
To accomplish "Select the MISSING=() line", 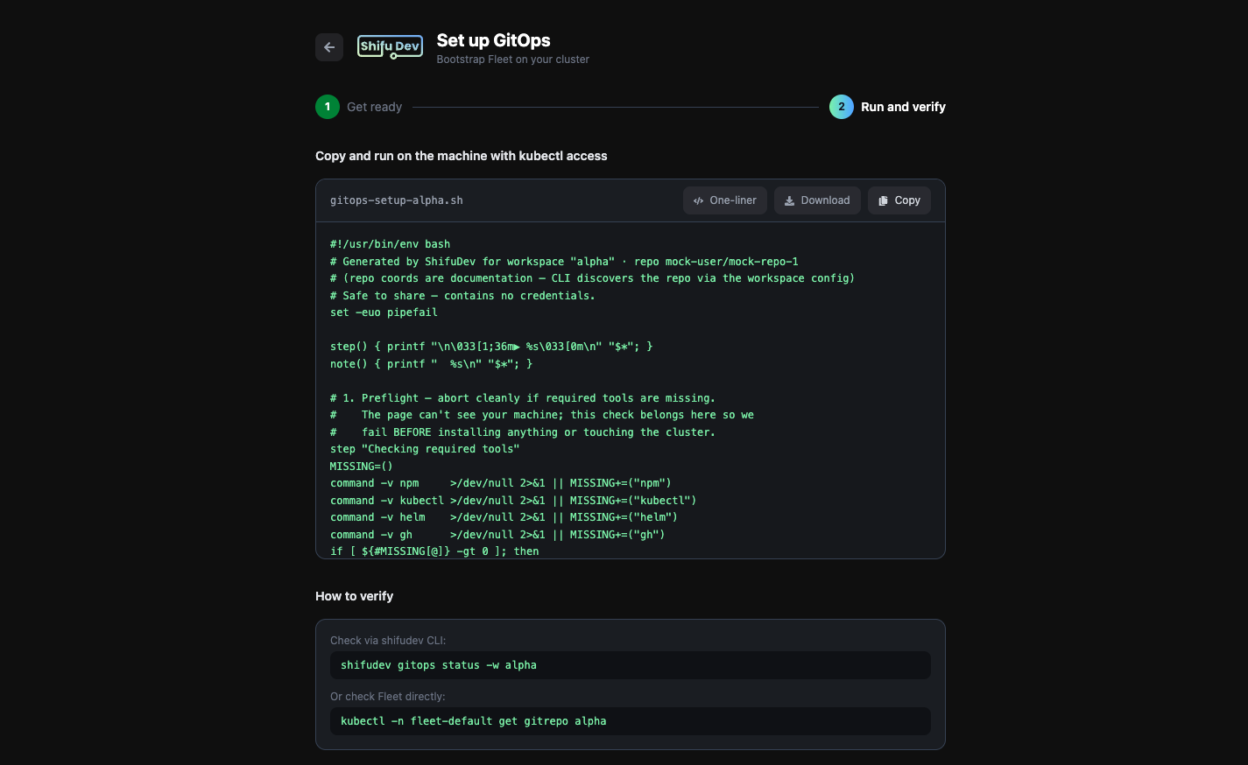I will (362, 467).
